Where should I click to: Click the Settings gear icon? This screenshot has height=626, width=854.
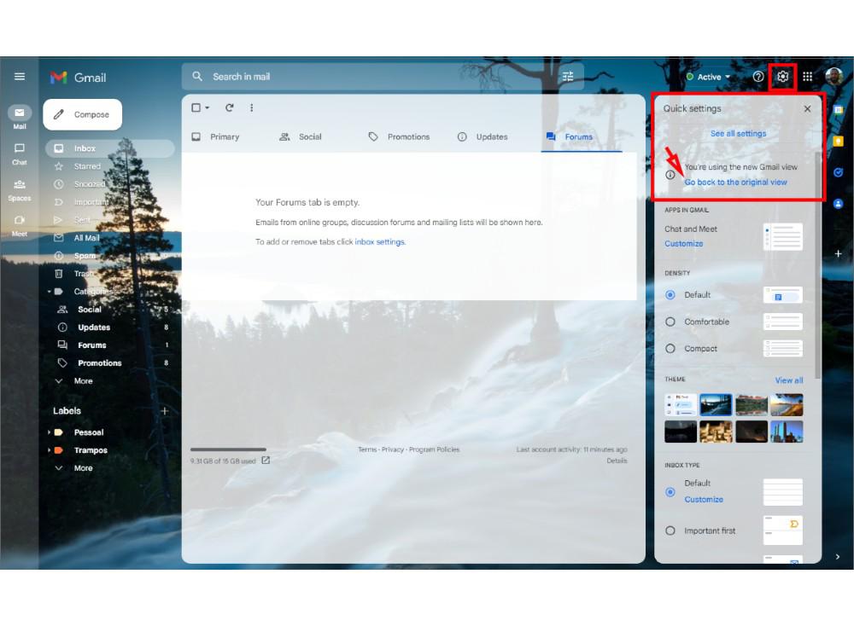click(x=782, y=77)
